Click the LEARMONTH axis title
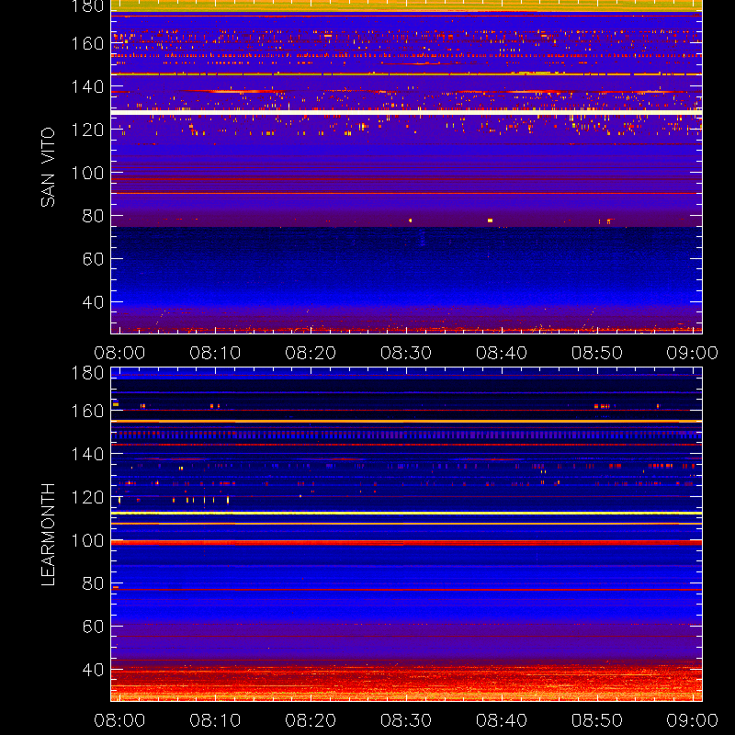 [x=48, y=535]
